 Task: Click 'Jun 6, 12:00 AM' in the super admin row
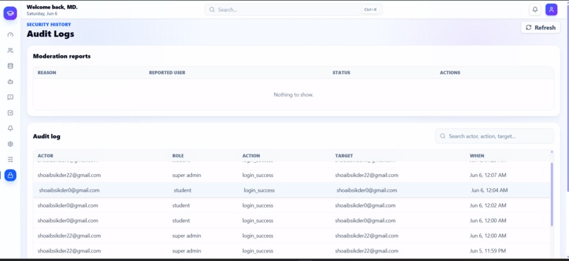pos(488,236)
